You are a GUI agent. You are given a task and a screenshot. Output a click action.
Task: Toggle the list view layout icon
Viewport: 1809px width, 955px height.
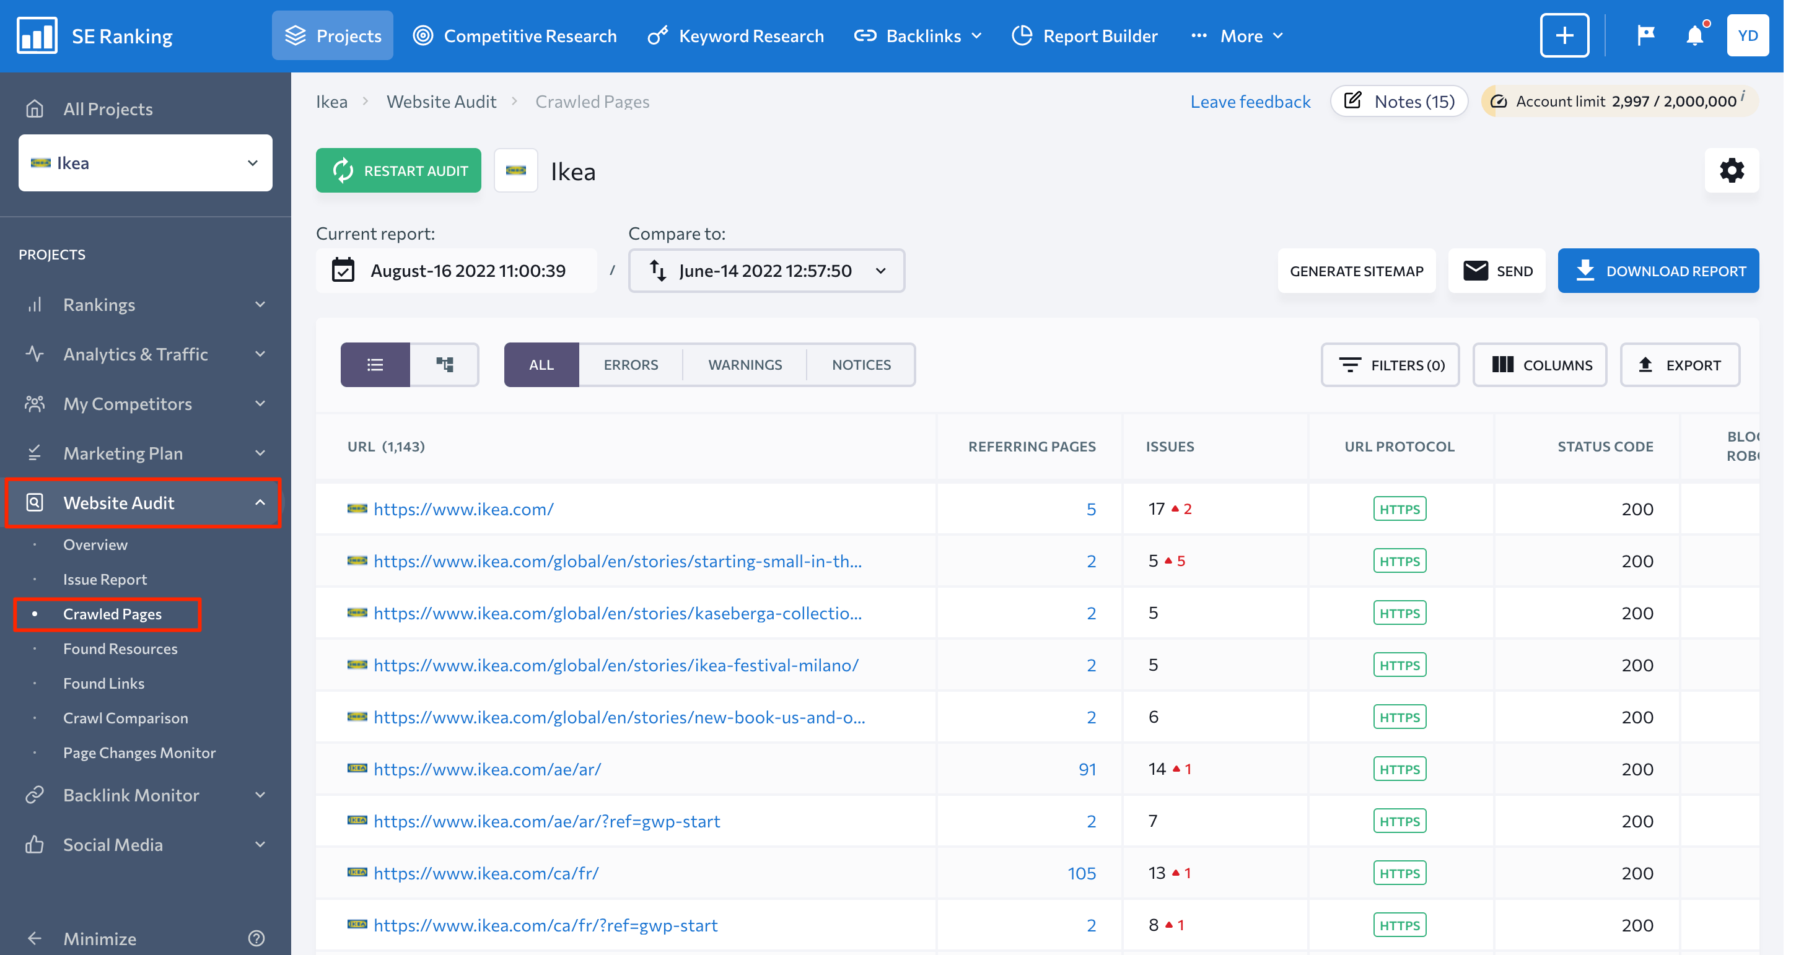tap(374, 364)
